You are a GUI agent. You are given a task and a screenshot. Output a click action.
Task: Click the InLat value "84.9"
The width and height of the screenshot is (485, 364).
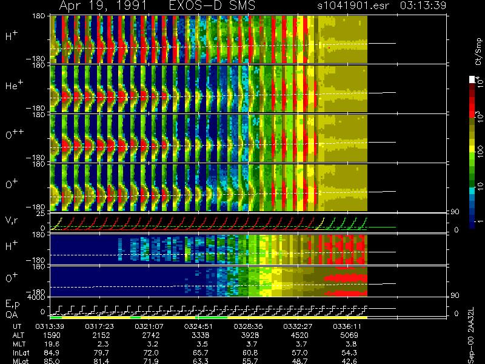52,353
